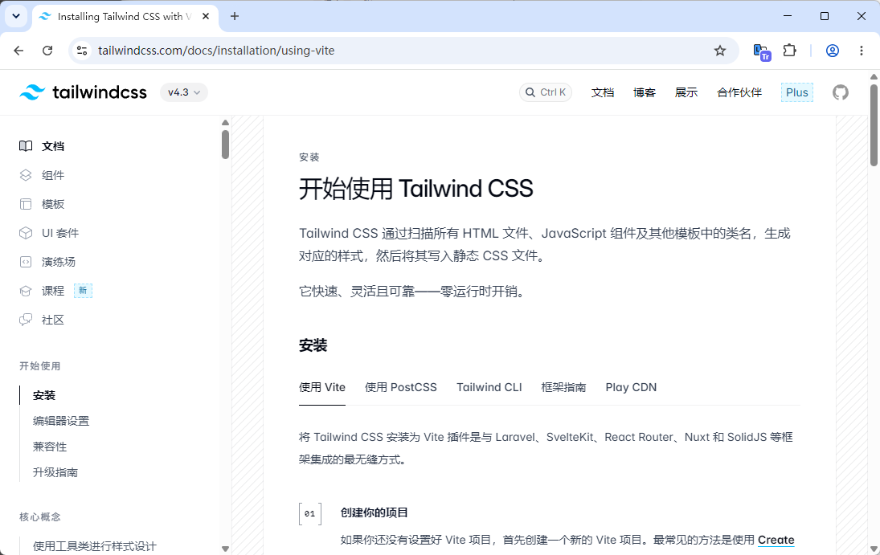Open the 演练场 sidebar link

point(59,262)
